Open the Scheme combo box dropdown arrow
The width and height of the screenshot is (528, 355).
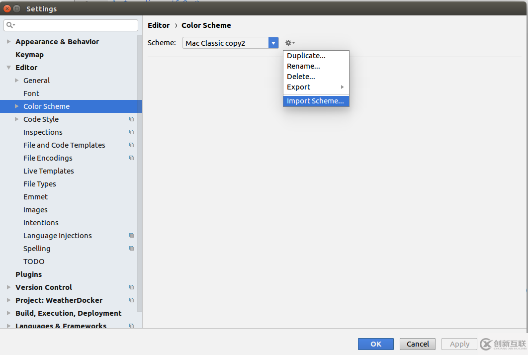click(x=273, y=43)
